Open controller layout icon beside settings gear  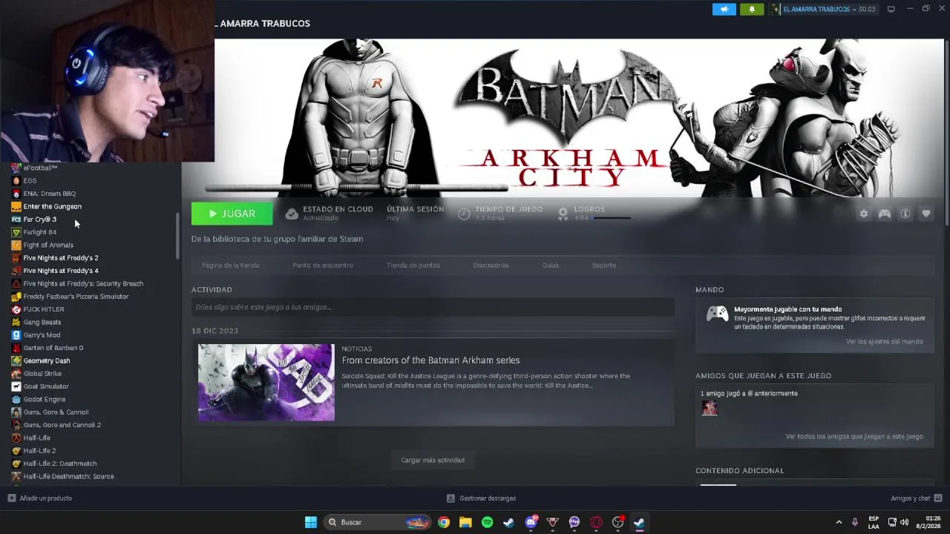(x=885, y=214)
